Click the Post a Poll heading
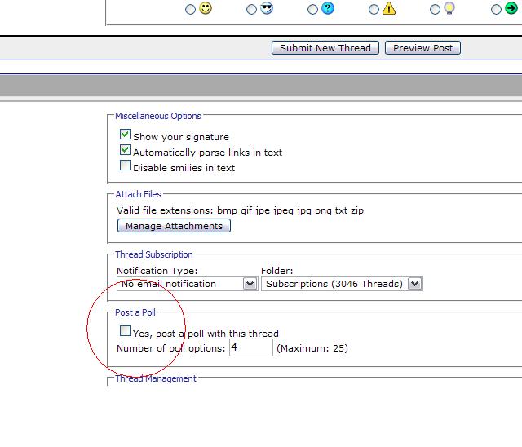 coord(135,312)
